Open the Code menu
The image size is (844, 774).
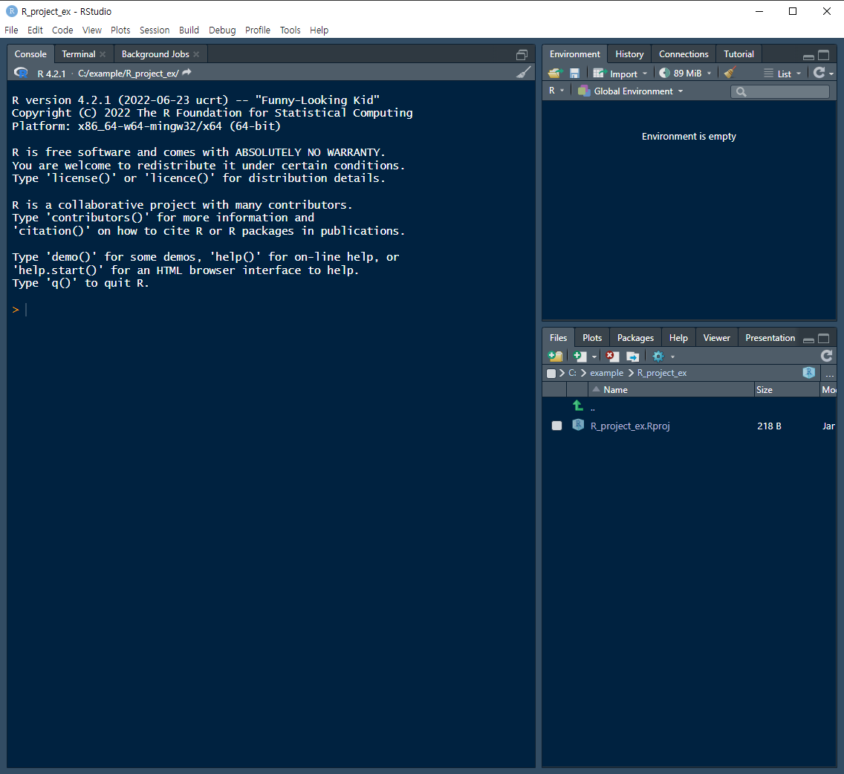(x=62, y=30)
